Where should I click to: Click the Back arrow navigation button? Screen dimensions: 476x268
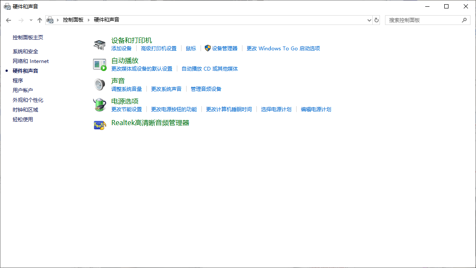coord(8,20)
